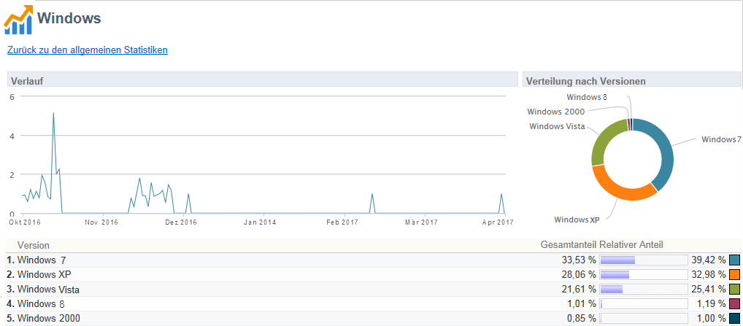This screenshot has height=326, width=743.
Task: Select the '2. Windows XP' table row name
Action: click(x=39, y=274)
